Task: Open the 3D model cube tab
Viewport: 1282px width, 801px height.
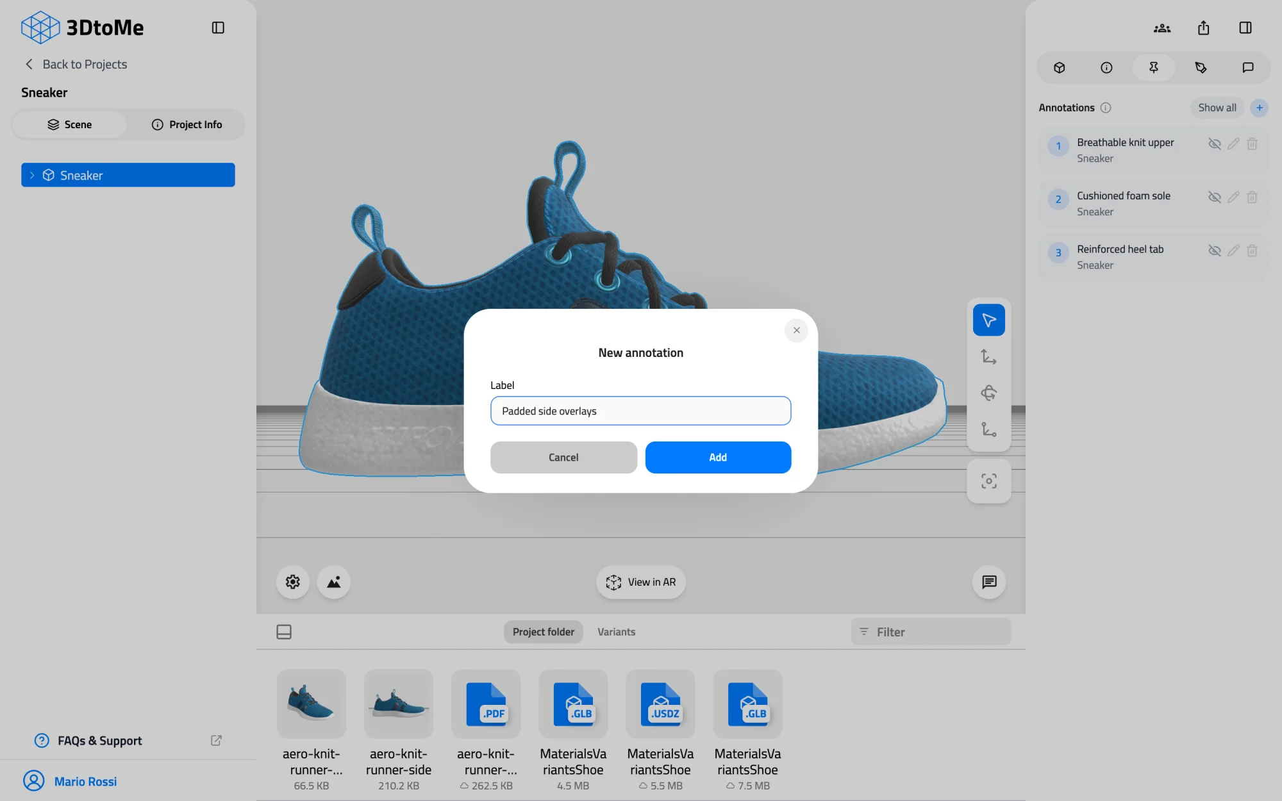Action: (1060, 67)
